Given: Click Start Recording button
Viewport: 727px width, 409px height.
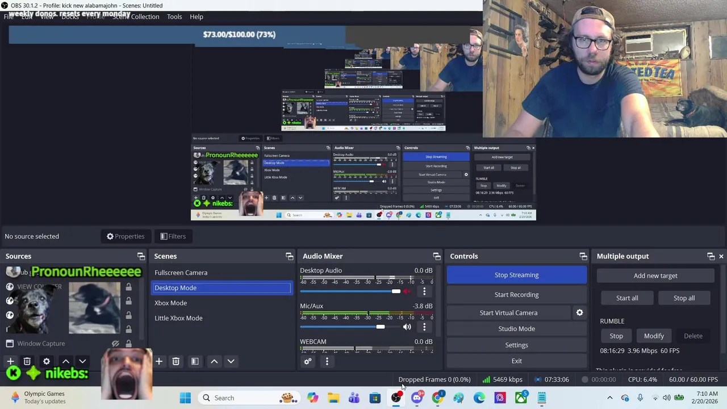Looking at the screenshot, I should tap(516, 295).
